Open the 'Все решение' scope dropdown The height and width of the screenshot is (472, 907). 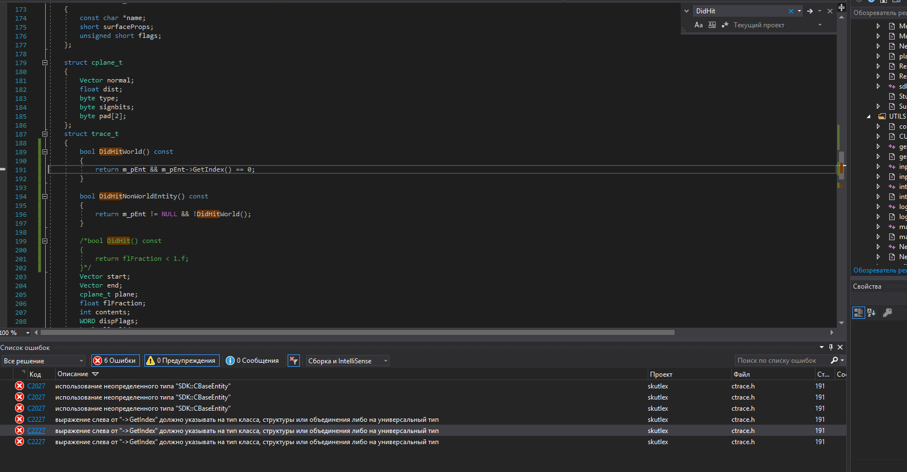(81, 361)
